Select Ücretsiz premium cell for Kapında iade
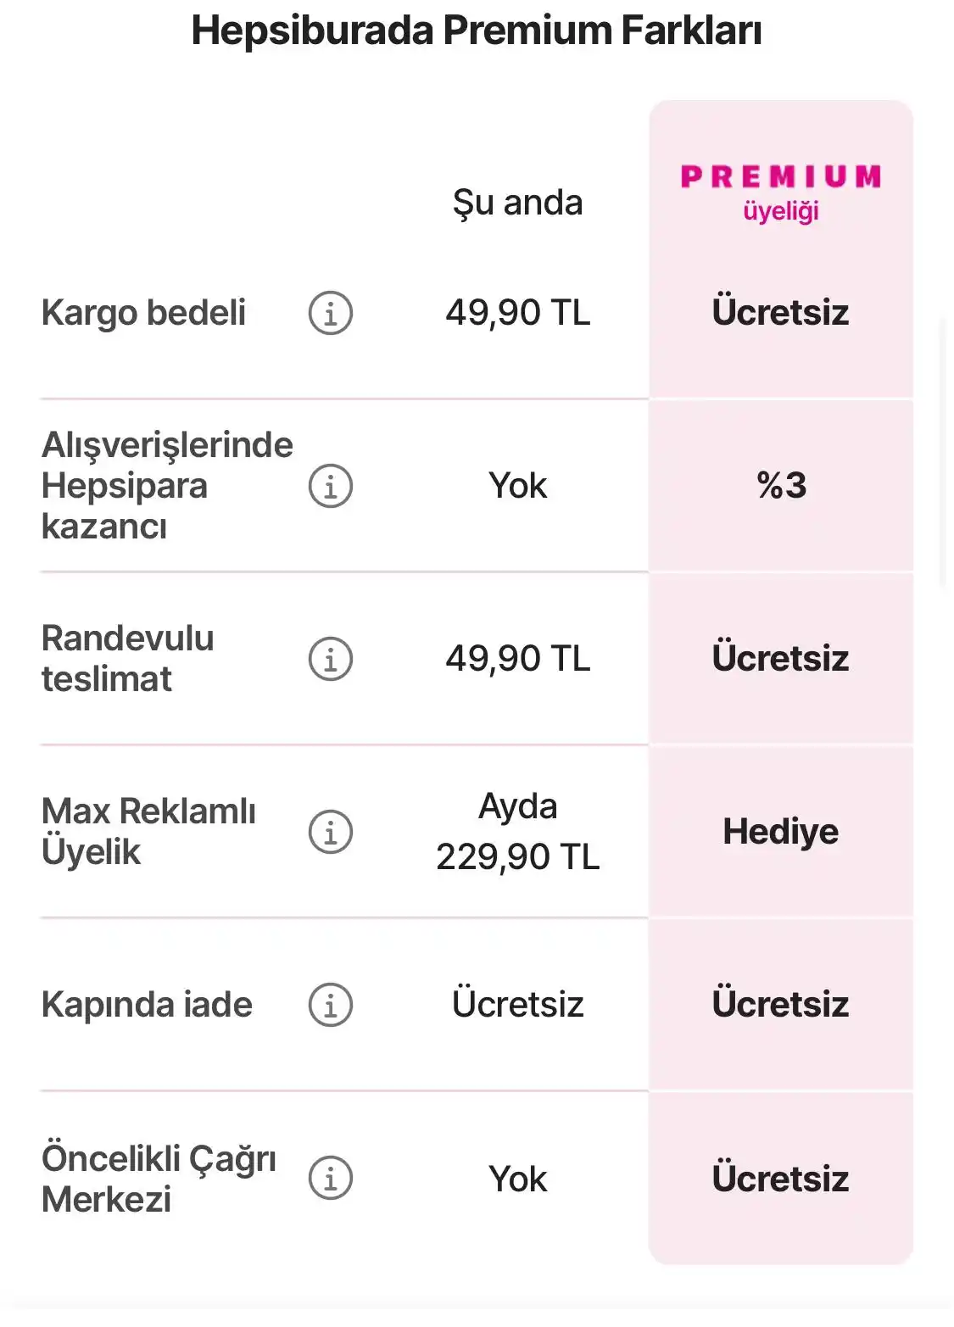This screenshot has width=954, height=1327. 781,1005
